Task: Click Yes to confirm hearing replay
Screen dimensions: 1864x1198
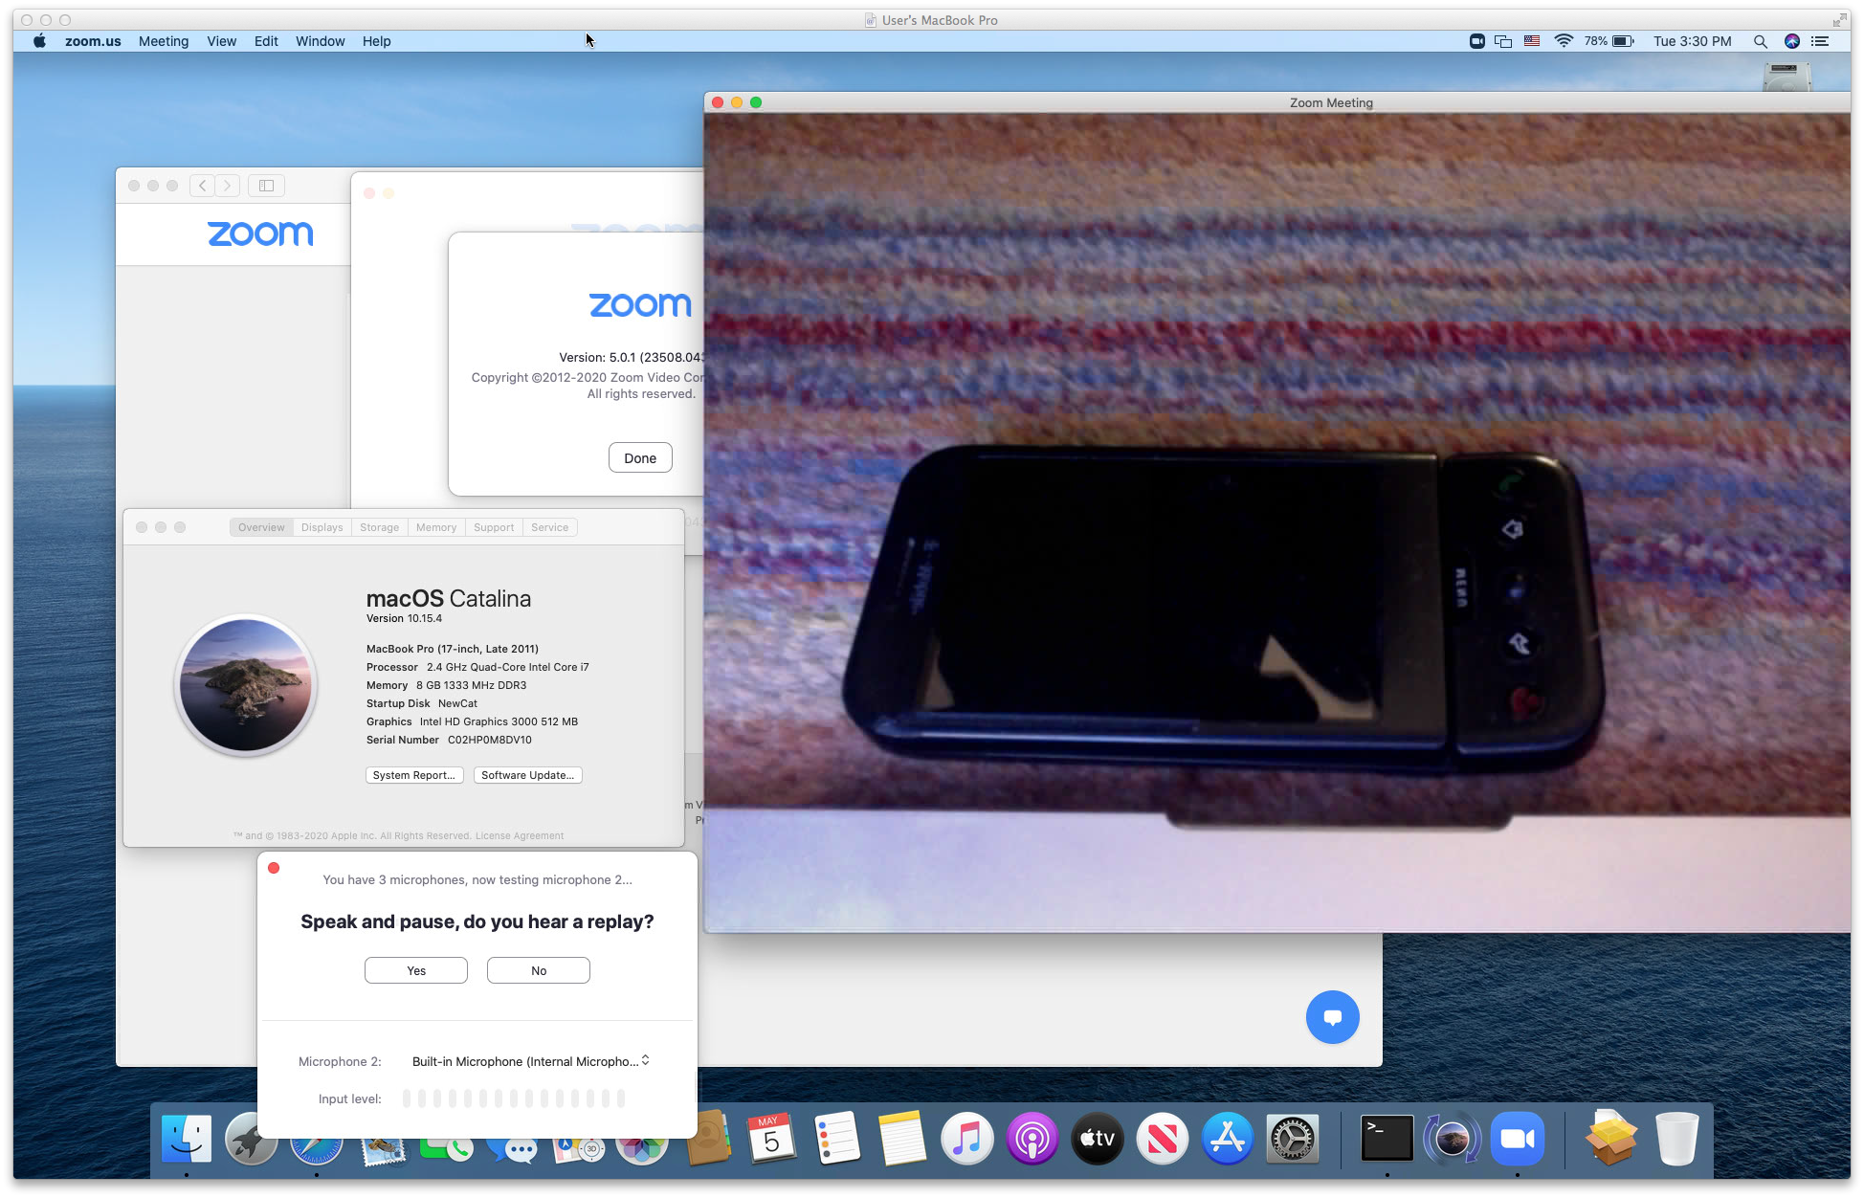Action: pyautogui.click(x=415, y=970)
